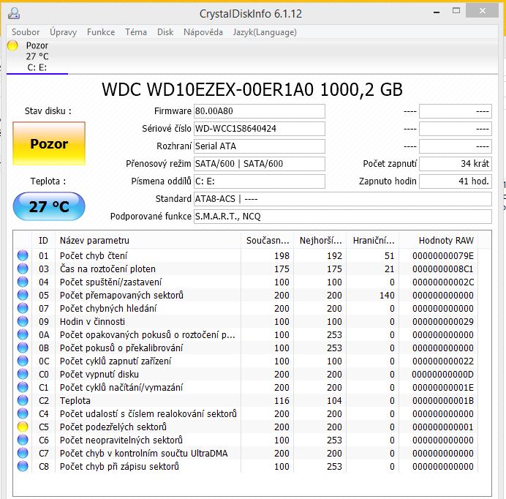The image size is (506, 499).
Task: Click status dot for row 03 Čas na roztočení ploten
Action: (x=23, y=269)
